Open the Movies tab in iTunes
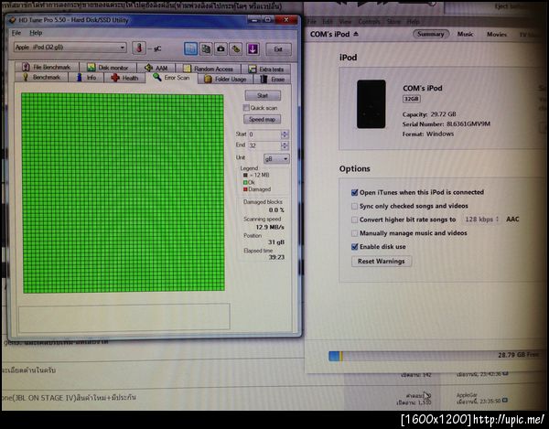 [x=497, y=34]
